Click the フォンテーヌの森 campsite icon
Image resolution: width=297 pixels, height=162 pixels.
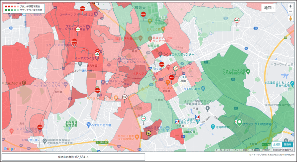[x=248, y=71]
